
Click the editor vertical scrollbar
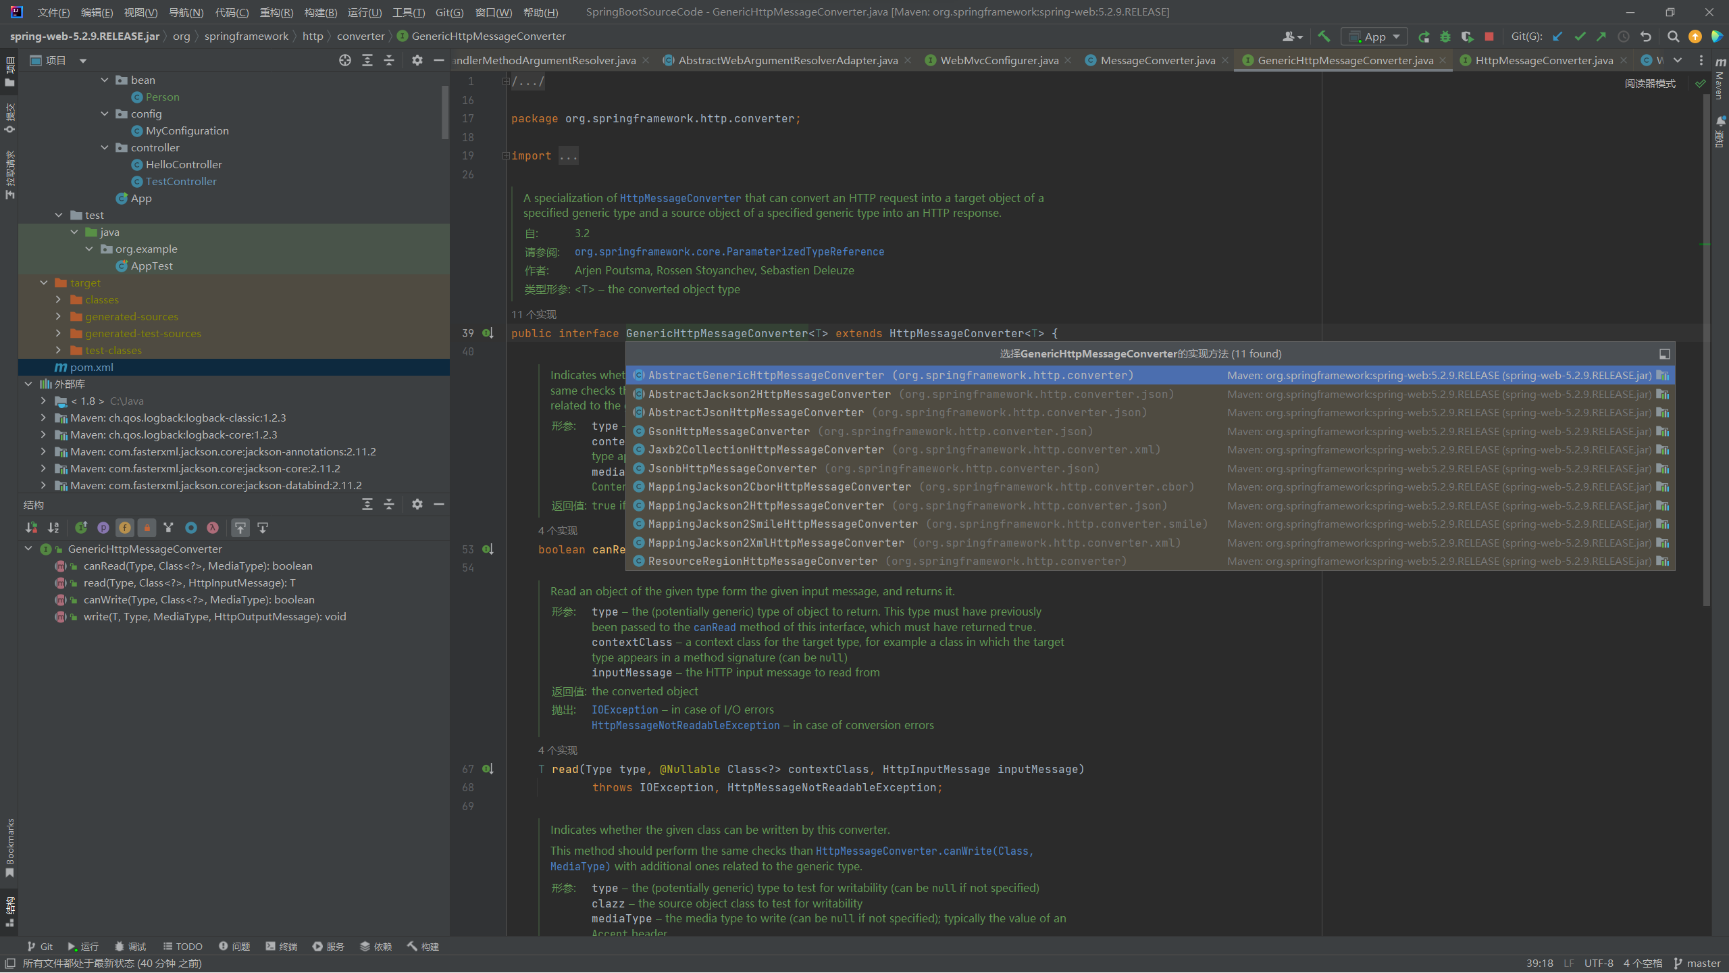tap(1706, 338)
